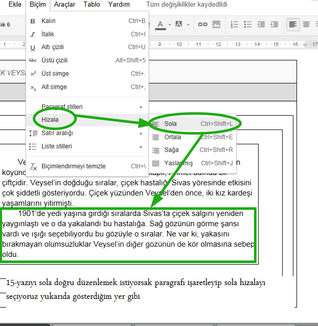Click the line beginning '15-yazıyı sola doğru'
318x326 pixels.
136,282
